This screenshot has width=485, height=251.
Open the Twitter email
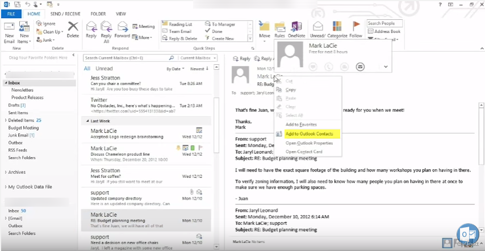[x=147, y=105]
